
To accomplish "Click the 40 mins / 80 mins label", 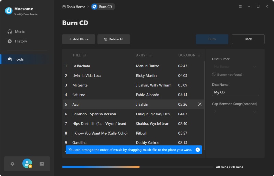I will click(229, 167).
